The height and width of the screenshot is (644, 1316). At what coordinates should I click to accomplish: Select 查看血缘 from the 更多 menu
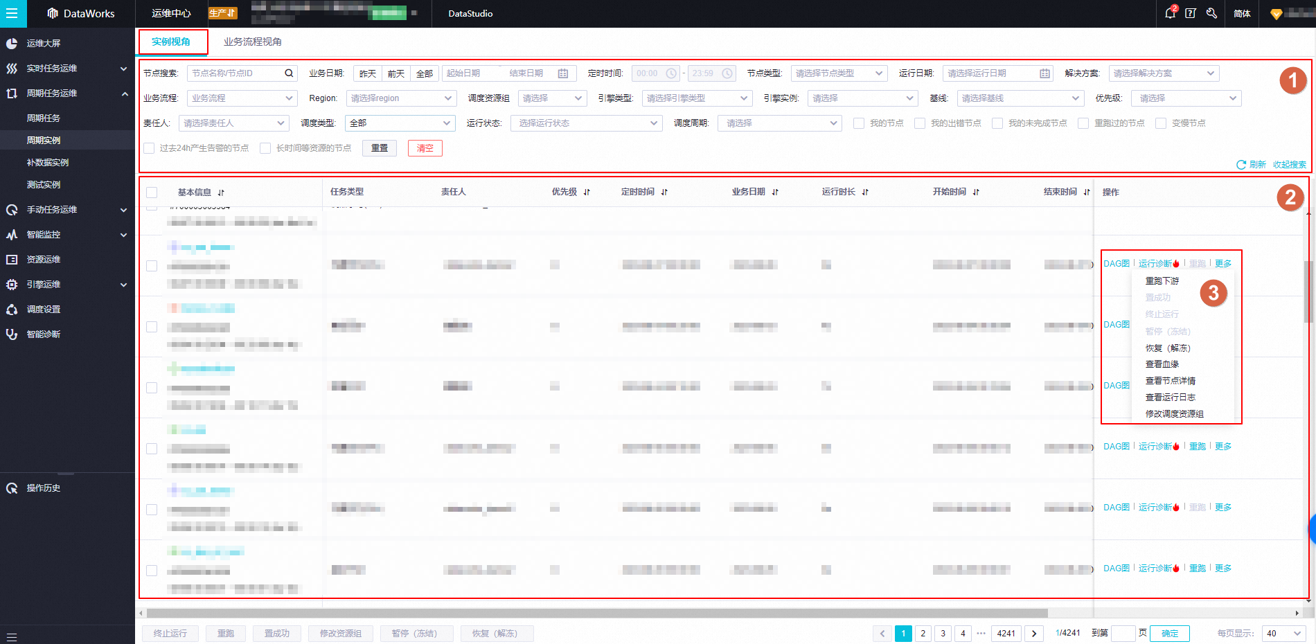pos(1162,364)
